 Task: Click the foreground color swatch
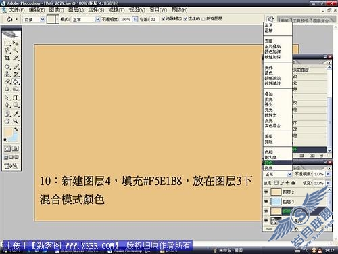coord(8,133)
